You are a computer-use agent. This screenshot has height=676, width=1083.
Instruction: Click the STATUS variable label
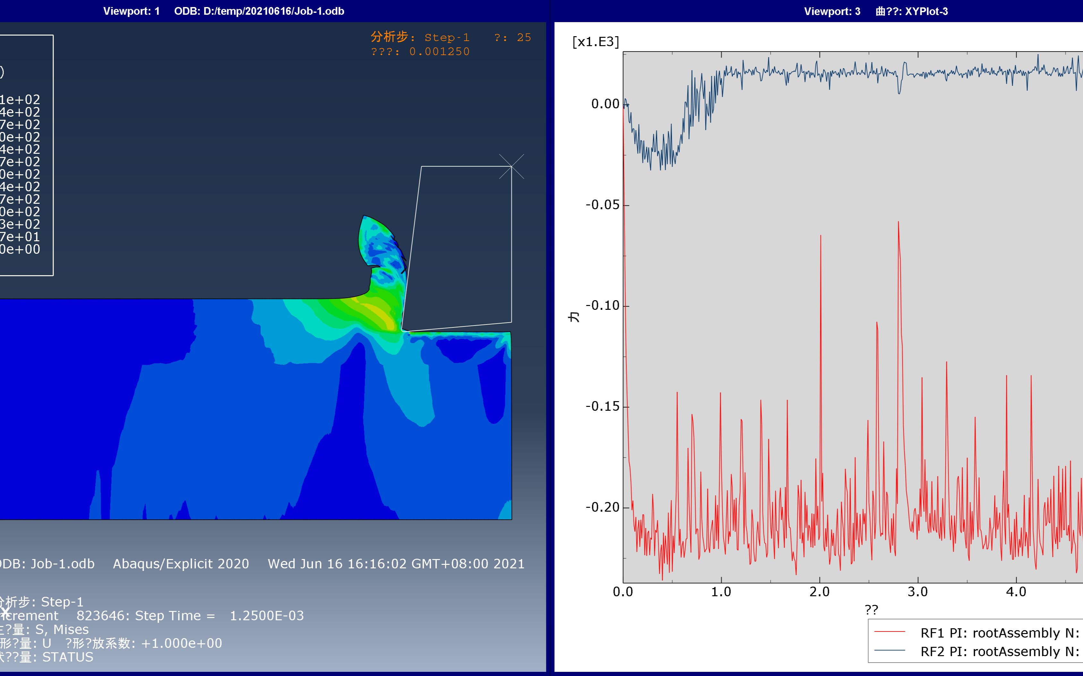click(x=68, y=657)
